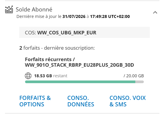The height and width of the screenshot is (114, 163).
Task: Click the / 20.00 GB total label
Action: pos(134,76)
